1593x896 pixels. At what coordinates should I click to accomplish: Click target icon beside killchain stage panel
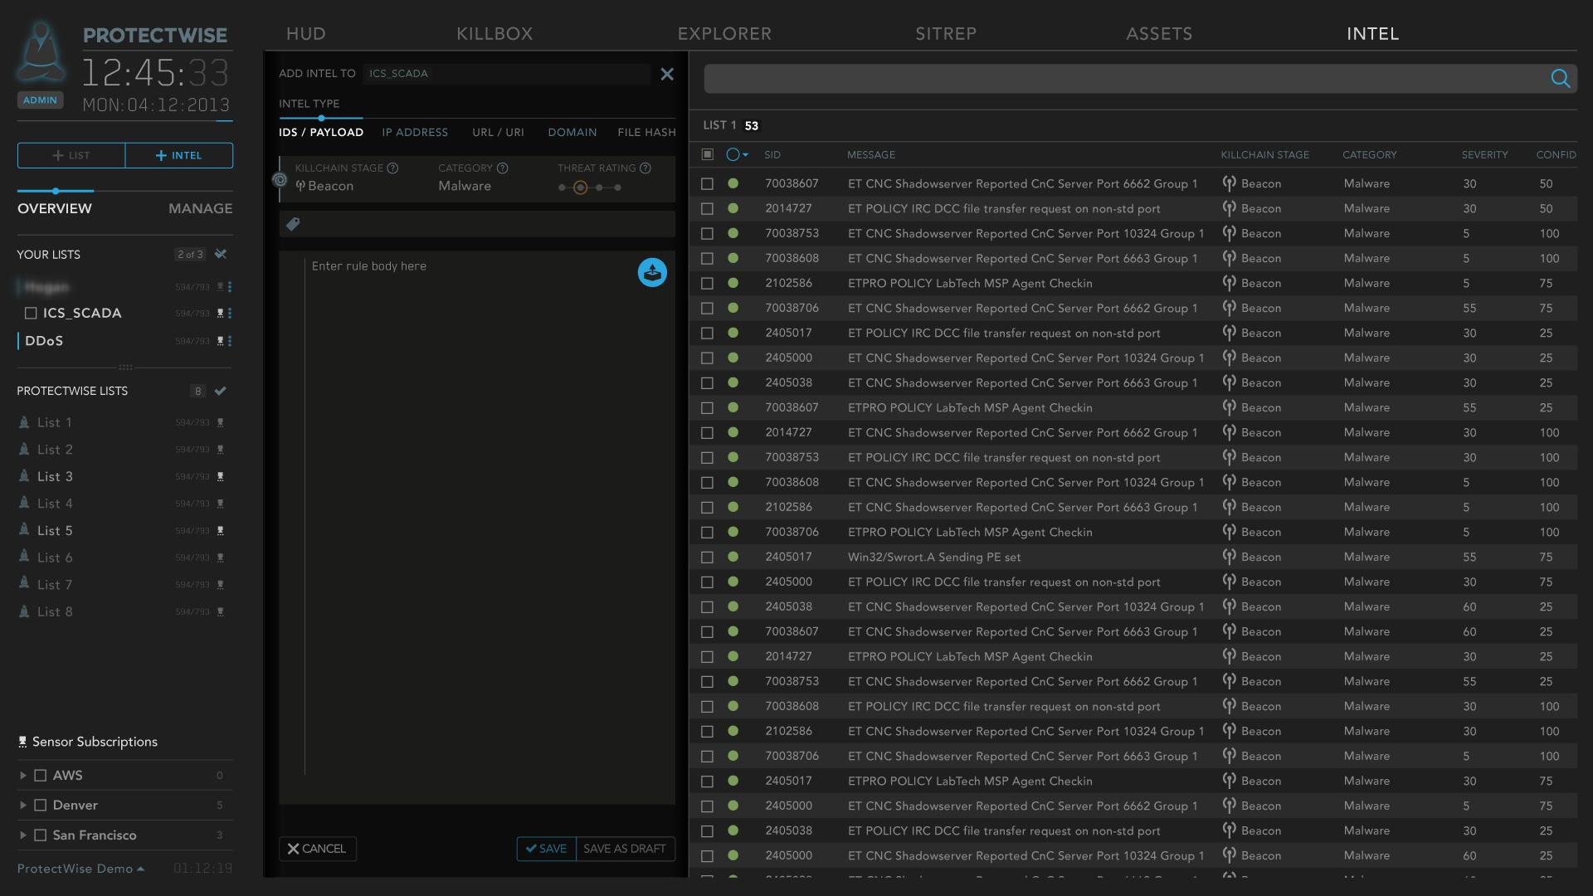coord(280,179)
